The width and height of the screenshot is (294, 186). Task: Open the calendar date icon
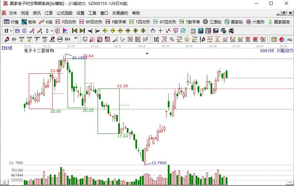pyautogui.click(x=193, y=31)
